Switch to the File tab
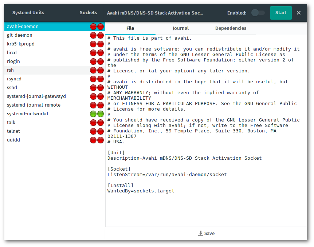This screenshot has width=314, height=247. pyautogui.click(x=130, y=28)
